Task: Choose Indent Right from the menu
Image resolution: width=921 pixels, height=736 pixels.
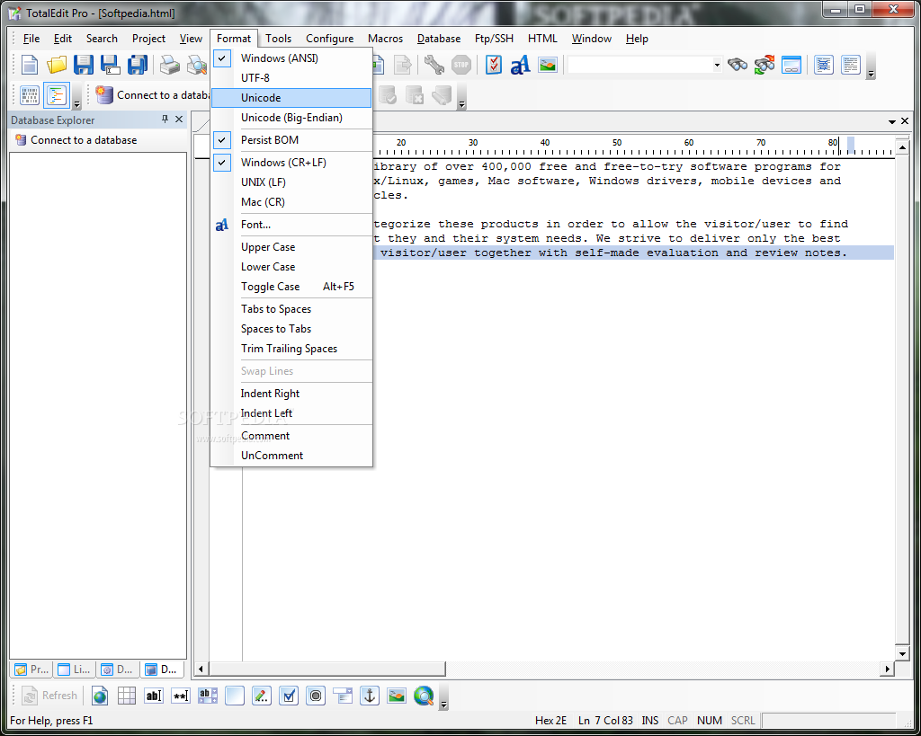Action: coord(291,394)
